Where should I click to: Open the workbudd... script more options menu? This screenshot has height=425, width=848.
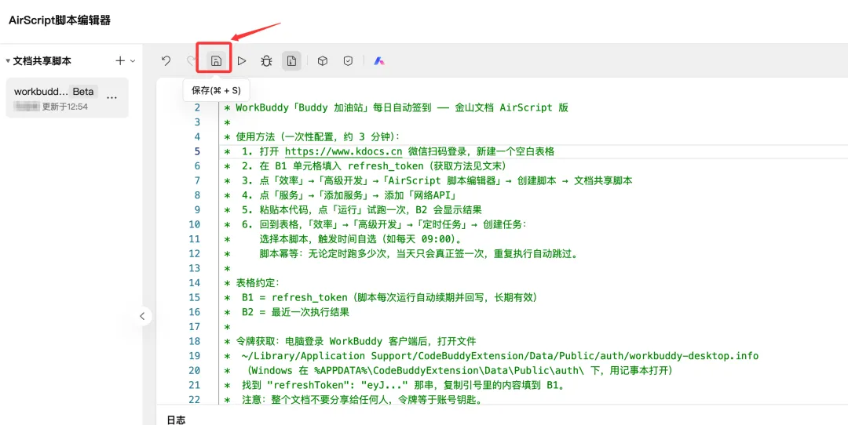(x=112, y=98)
